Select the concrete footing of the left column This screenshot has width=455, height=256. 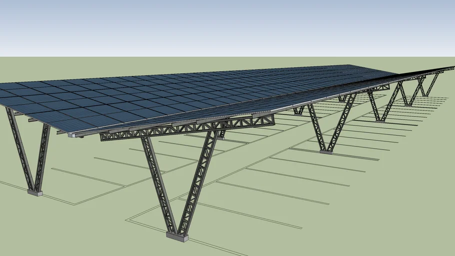(34, 191)
